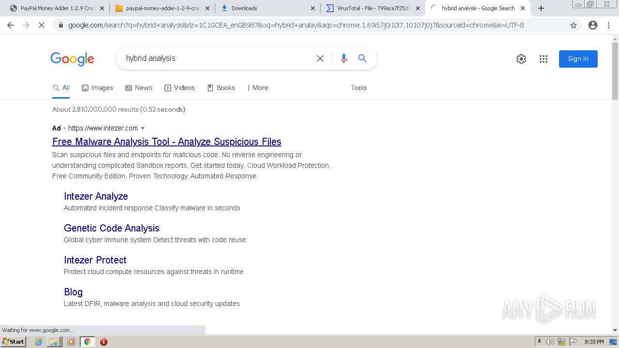
Task: Close the VirusTotal tab
Action: (x=418, y=8)
